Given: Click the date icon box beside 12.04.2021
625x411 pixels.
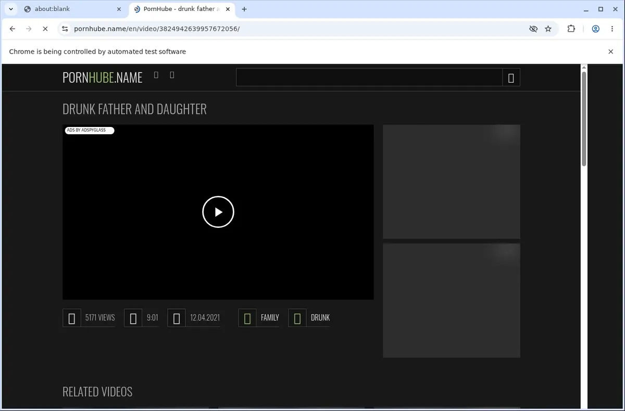Looking at the screenshot, I should [177, 318].
